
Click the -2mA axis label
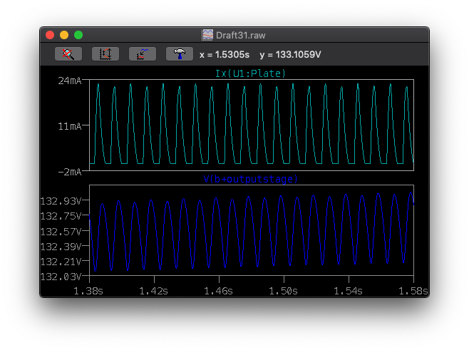[70, 172]
